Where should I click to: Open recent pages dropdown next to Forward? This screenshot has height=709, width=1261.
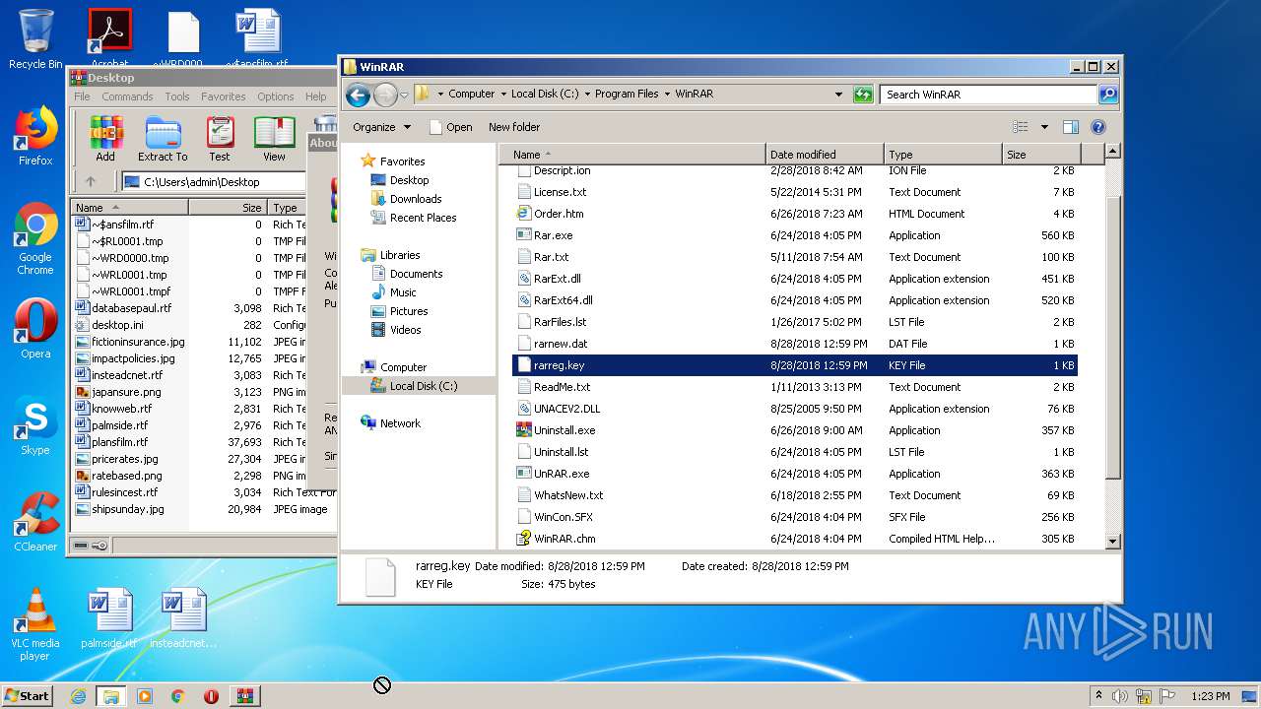coord(404,96)
